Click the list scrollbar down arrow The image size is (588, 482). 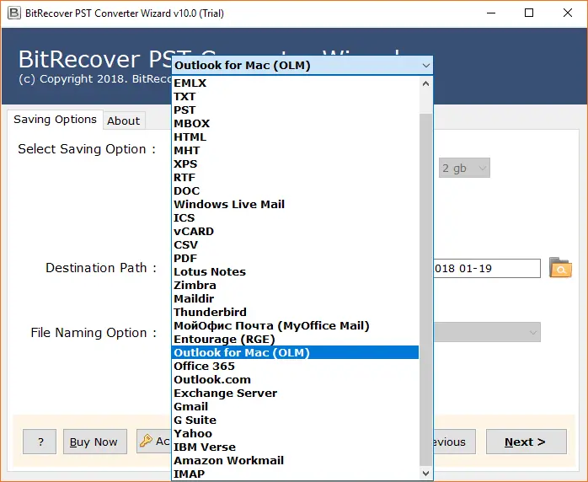point(425,474)
